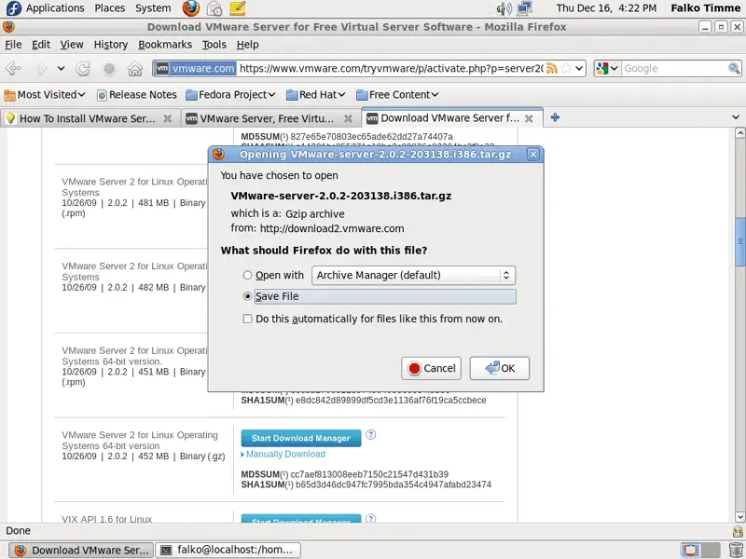Click the workspace switcher in the bottom panel
746x559 pixels.
[700, 550]
